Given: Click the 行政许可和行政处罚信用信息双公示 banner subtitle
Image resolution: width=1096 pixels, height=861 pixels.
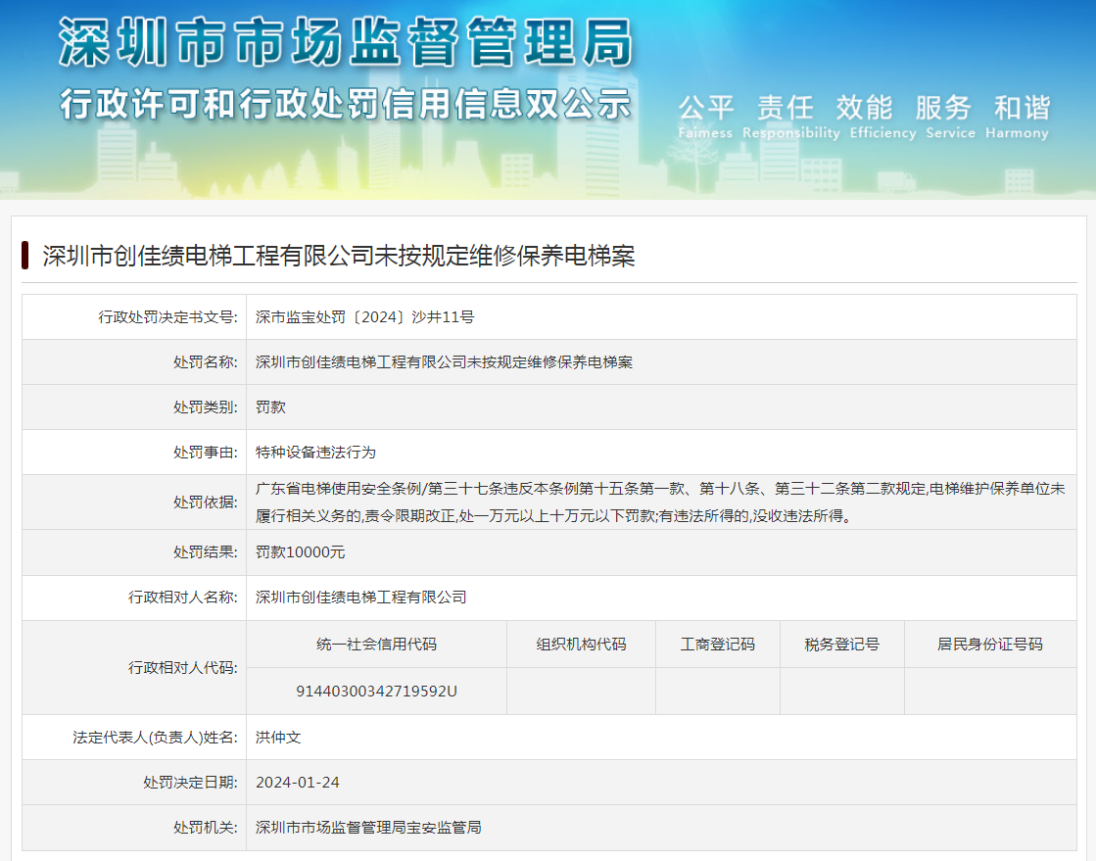Looking at the screenshot, I should pos(345,103).
